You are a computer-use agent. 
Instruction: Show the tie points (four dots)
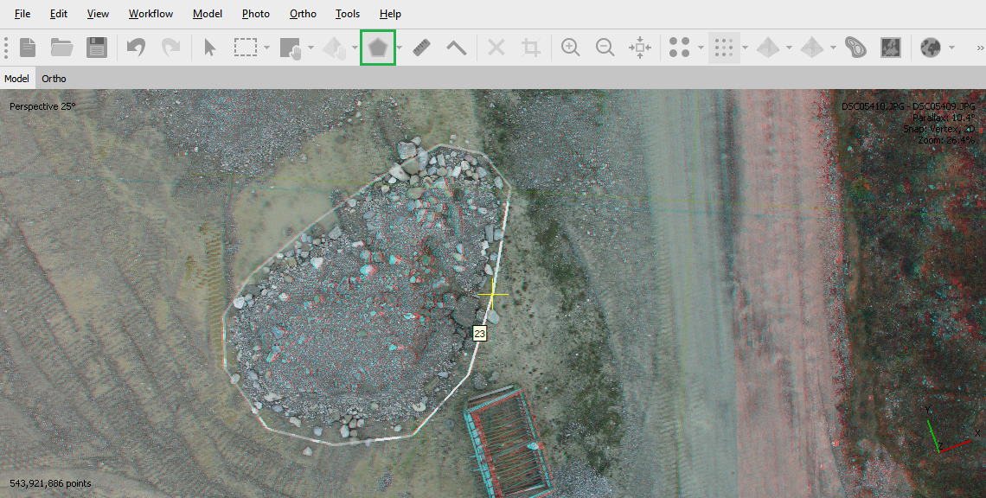679,48
